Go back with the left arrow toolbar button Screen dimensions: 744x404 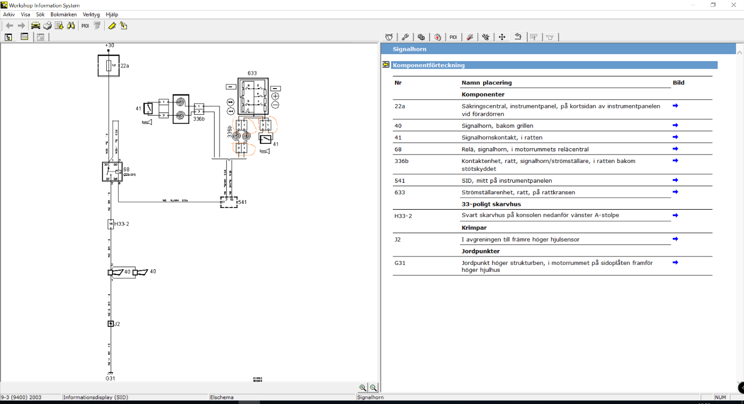[x=10, y=25]
